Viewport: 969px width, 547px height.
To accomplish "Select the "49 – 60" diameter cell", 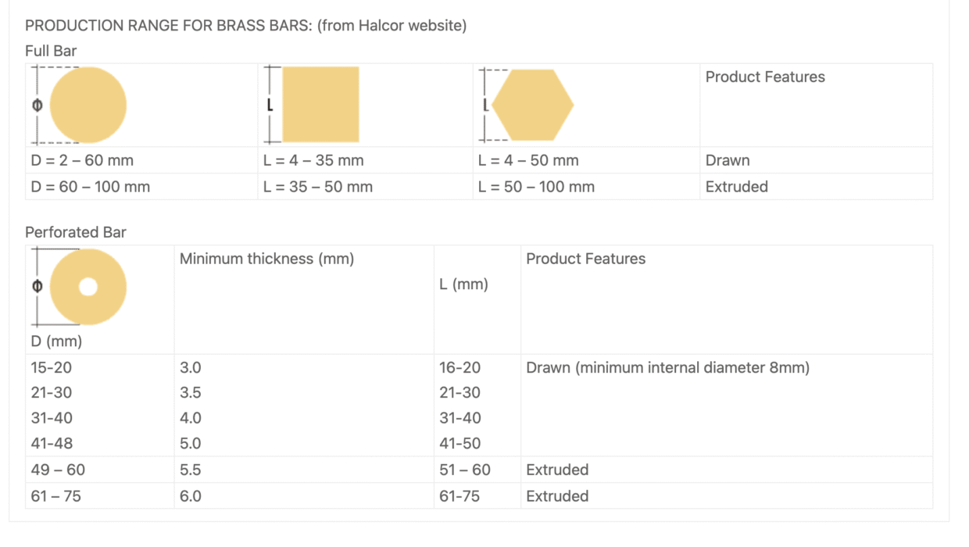I will (x=58, y=470).
